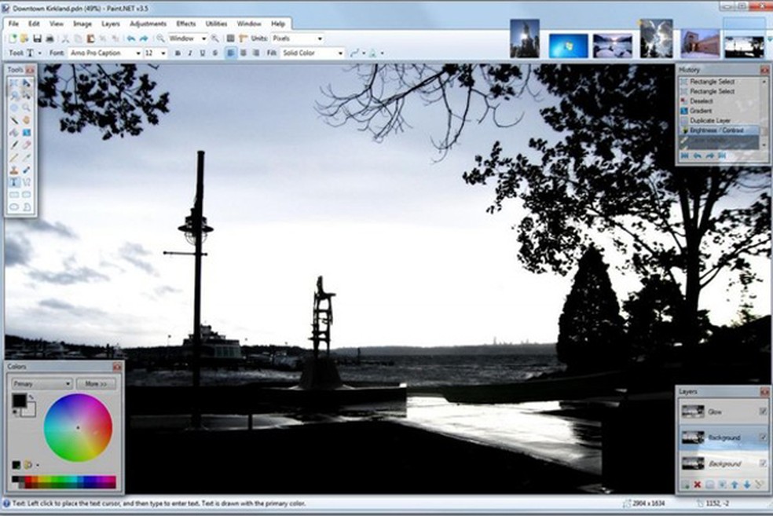773x516 pixels.
Task: Click the Paste toolbar icon
Action: click(x=90, y=38)
